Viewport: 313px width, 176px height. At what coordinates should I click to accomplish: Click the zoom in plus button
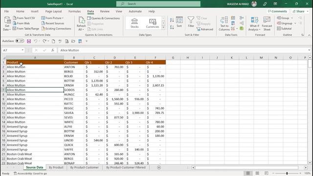[x=300, y=173]
